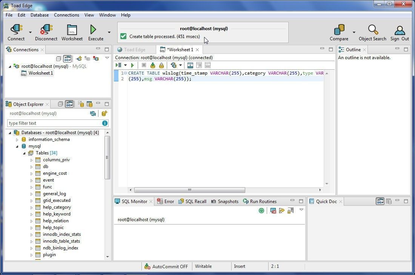Image resolution: width=415 pixels, height=275 pixels.
Task: Execute the SQL script in the worksheet toolbar
Action: pyautogui.click(x=118, y=65)
